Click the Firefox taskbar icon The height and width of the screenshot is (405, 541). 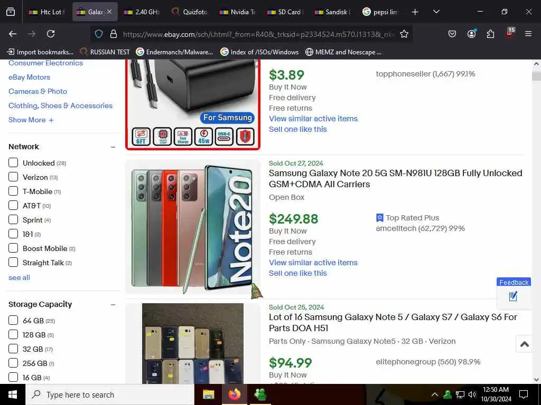point(234,394)
